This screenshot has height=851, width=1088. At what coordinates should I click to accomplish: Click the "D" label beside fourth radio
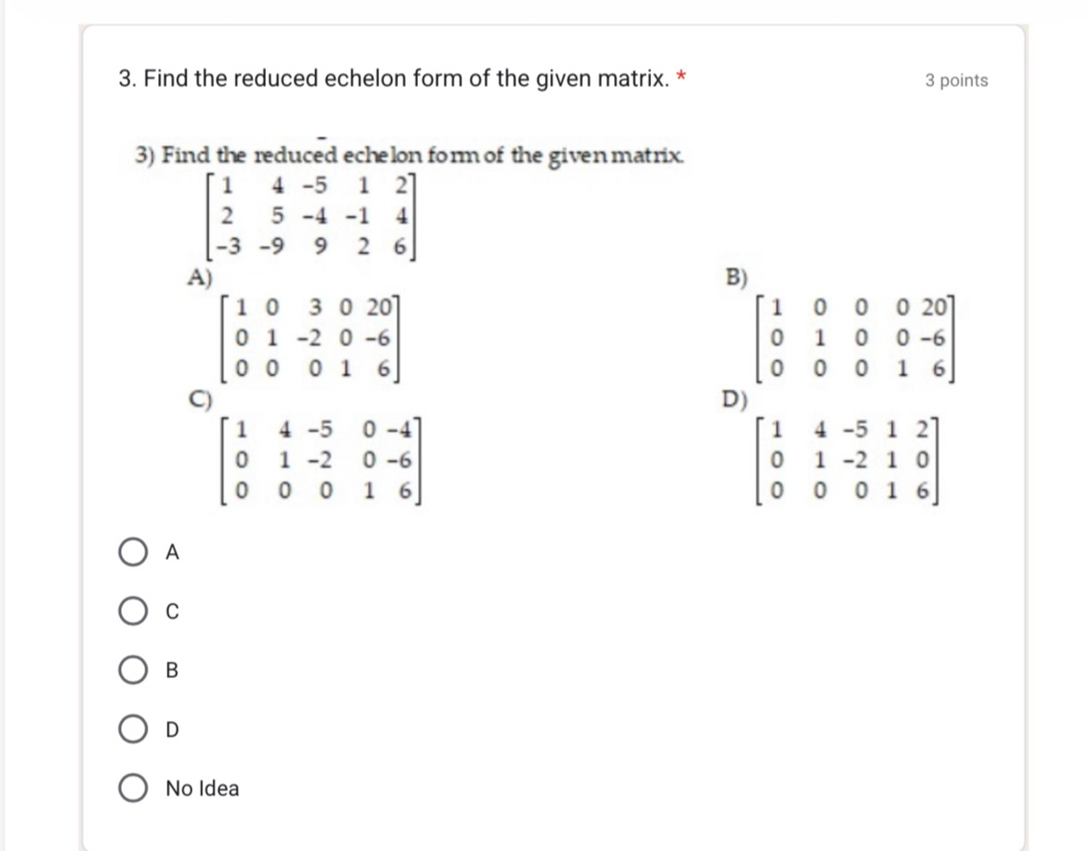tap(172, 730)
